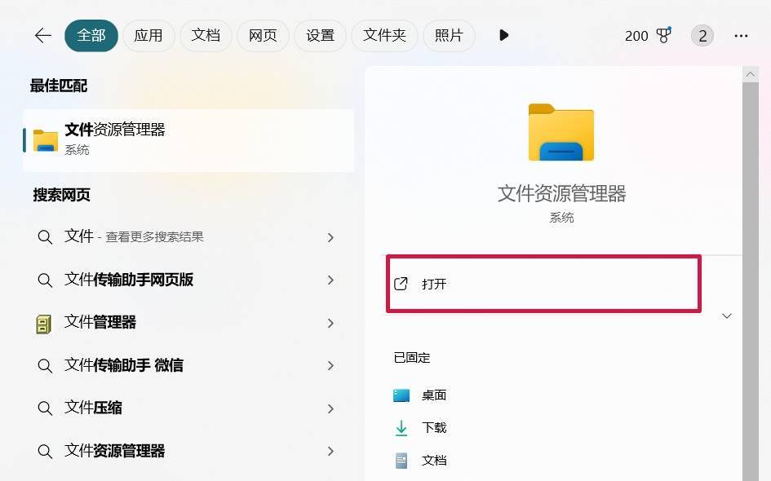Click the 文件管理器 app icon in results
This screenshot has width=771, height=481.
(45, 322)
